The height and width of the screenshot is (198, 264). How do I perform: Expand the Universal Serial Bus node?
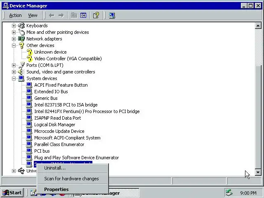click(x=14, y=171)
